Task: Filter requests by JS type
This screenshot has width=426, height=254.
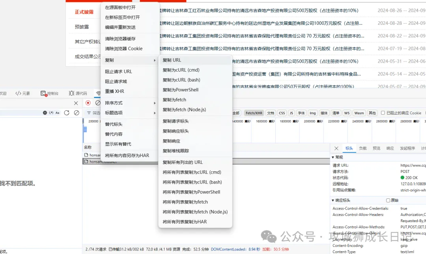Action: click(x=291, y=113)
